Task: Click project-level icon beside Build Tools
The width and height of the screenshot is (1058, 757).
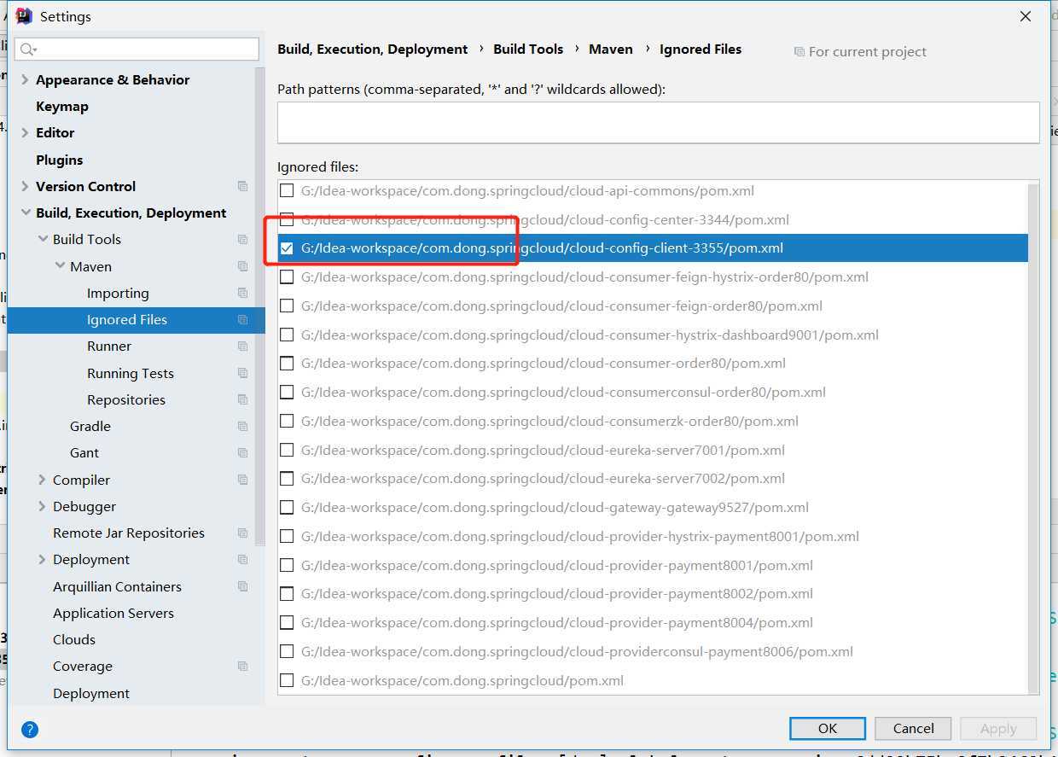Action: point(243,240)
